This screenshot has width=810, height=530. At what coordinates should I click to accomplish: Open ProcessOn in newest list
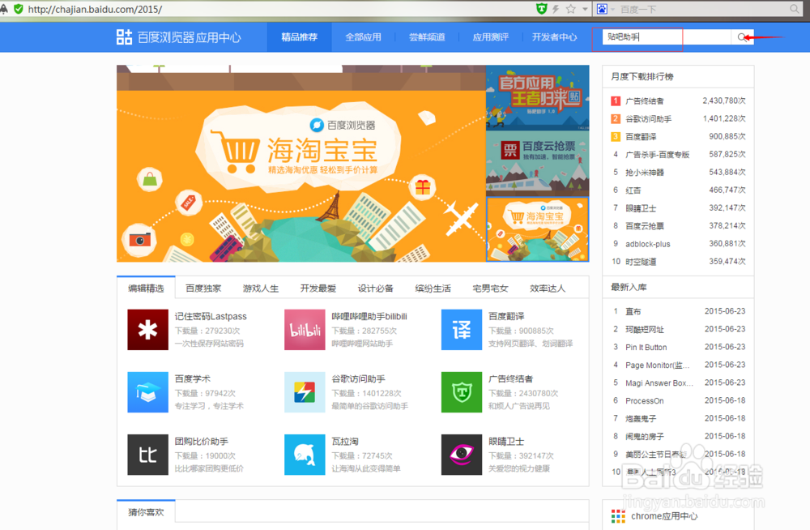[x=645, y=400]
